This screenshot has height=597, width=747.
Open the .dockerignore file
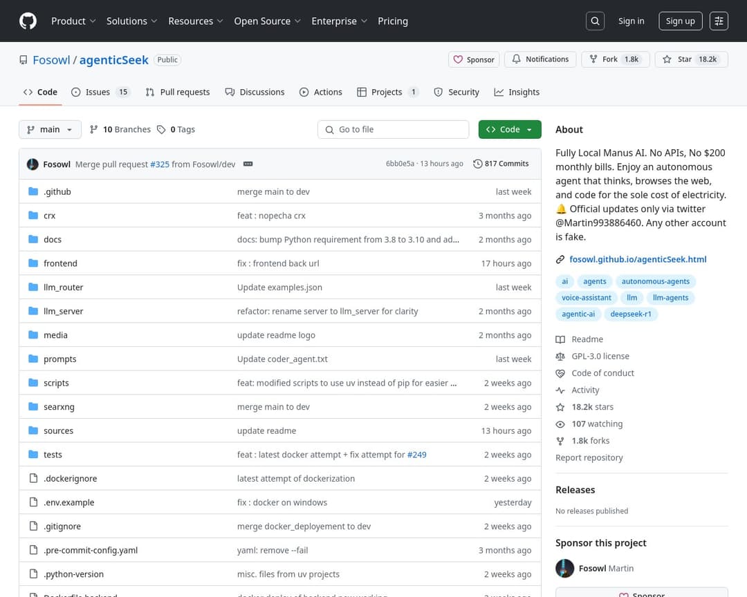tap(70, 478)
